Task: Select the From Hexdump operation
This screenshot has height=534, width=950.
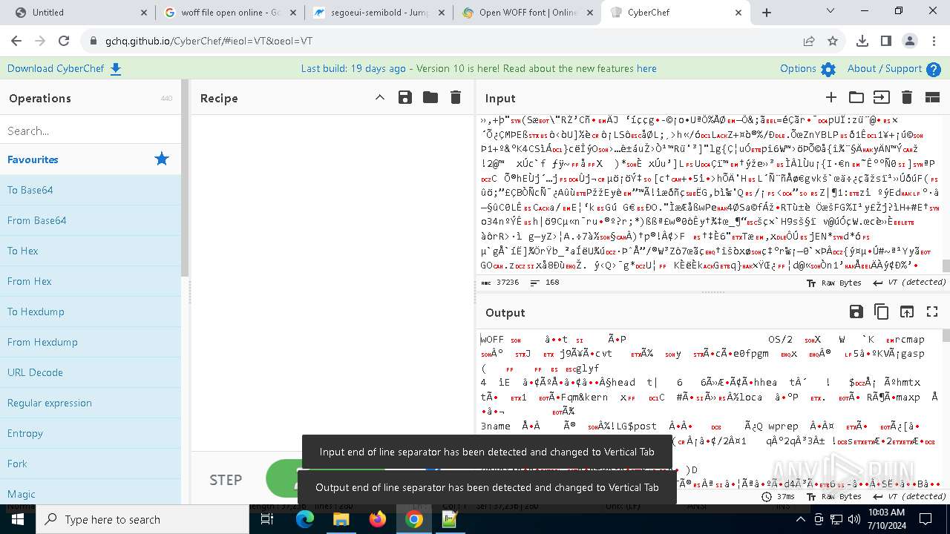Action: [x=90, y=342]
